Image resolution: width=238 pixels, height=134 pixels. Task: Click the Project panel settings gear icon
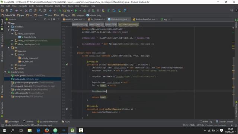[x=54, y=19]
